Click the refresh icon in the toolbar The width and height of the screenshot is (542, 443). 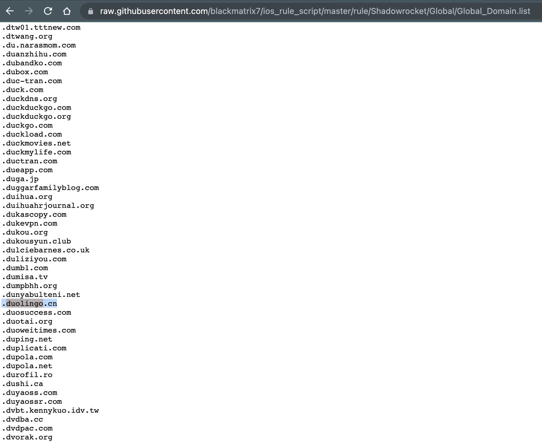pyautogui.click(x=48, y=11)
